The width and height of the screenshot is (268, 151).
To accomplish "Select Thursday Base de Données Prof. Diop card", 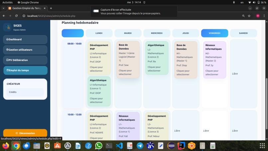I will tap(186, 60).
